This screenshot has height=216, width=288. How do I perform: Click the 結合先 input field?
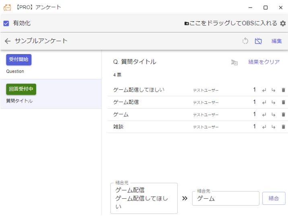click(225, 199)
